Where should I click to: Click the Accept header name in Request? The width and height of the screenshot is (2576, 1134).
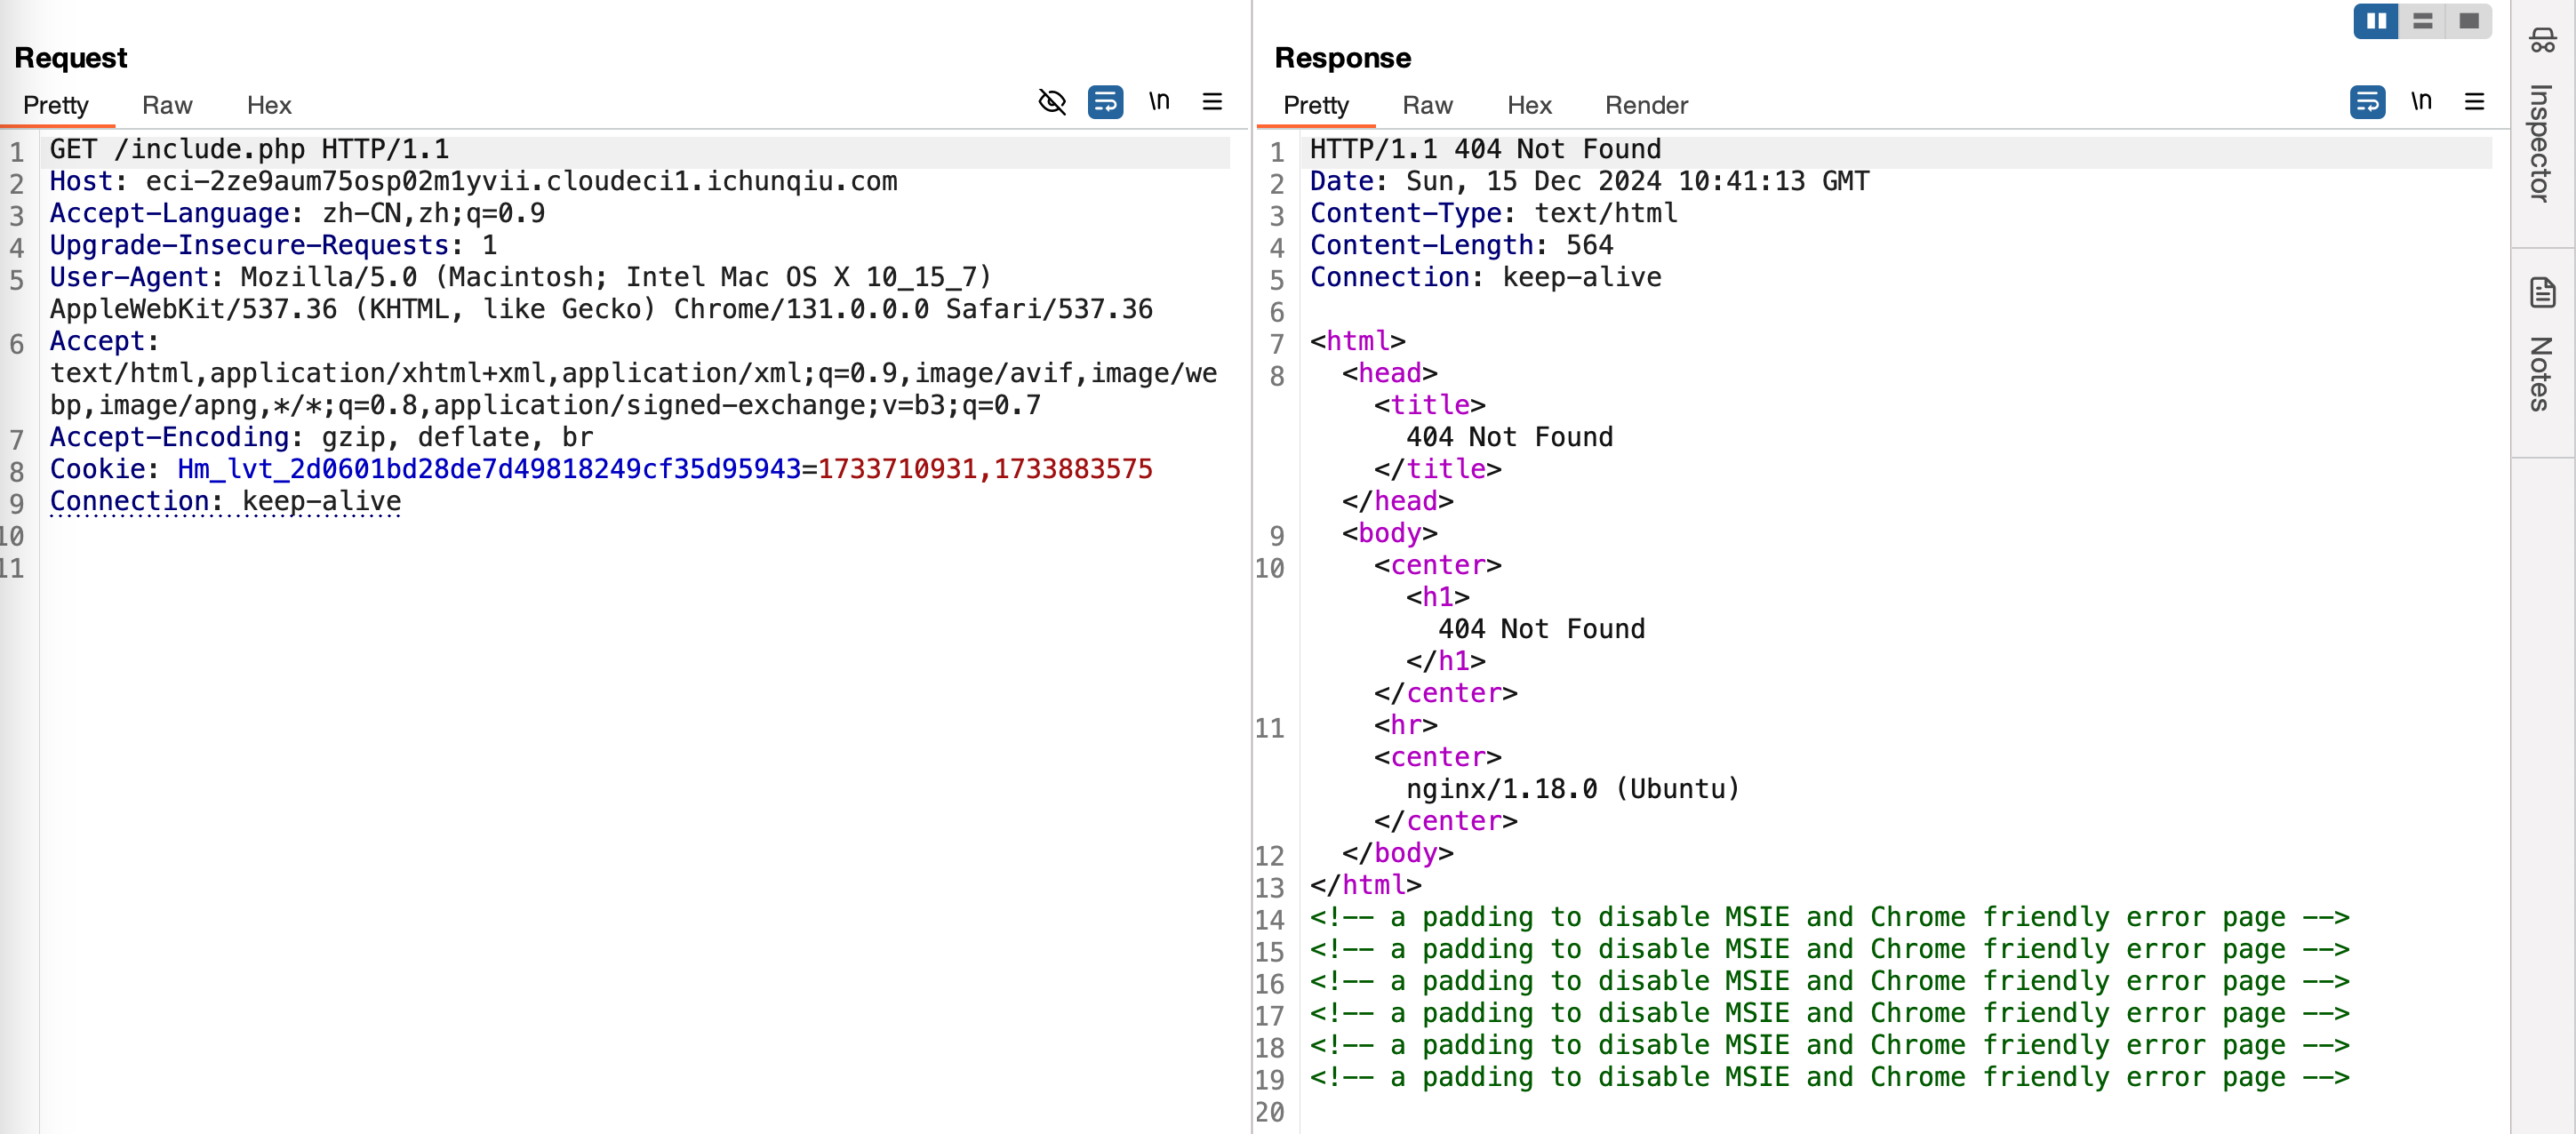98,342
